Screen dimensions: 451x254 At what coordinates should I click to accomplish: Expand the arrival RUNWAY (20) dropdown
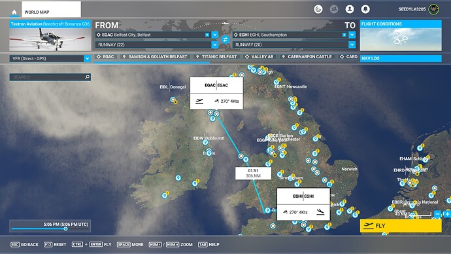pyautogui.click(x=352, y=45)
